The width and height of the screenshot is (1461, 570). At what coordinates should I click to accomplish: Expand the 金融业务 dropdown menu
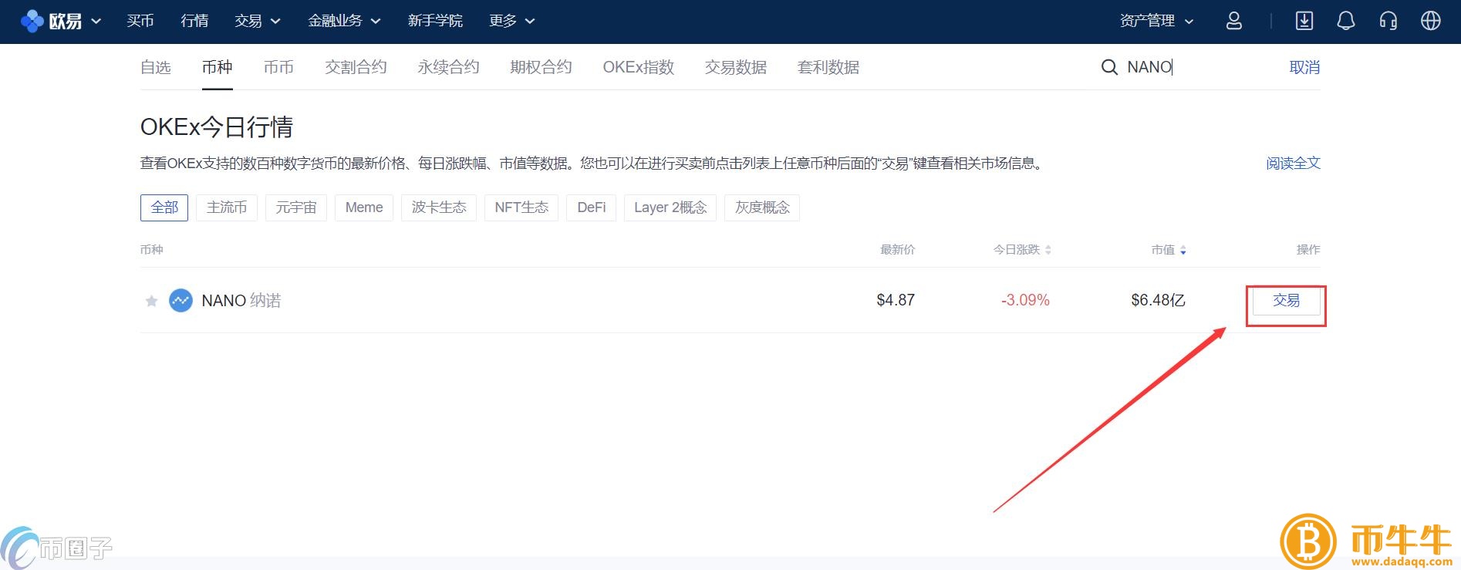pyautogui.click(x=344, y=21)
